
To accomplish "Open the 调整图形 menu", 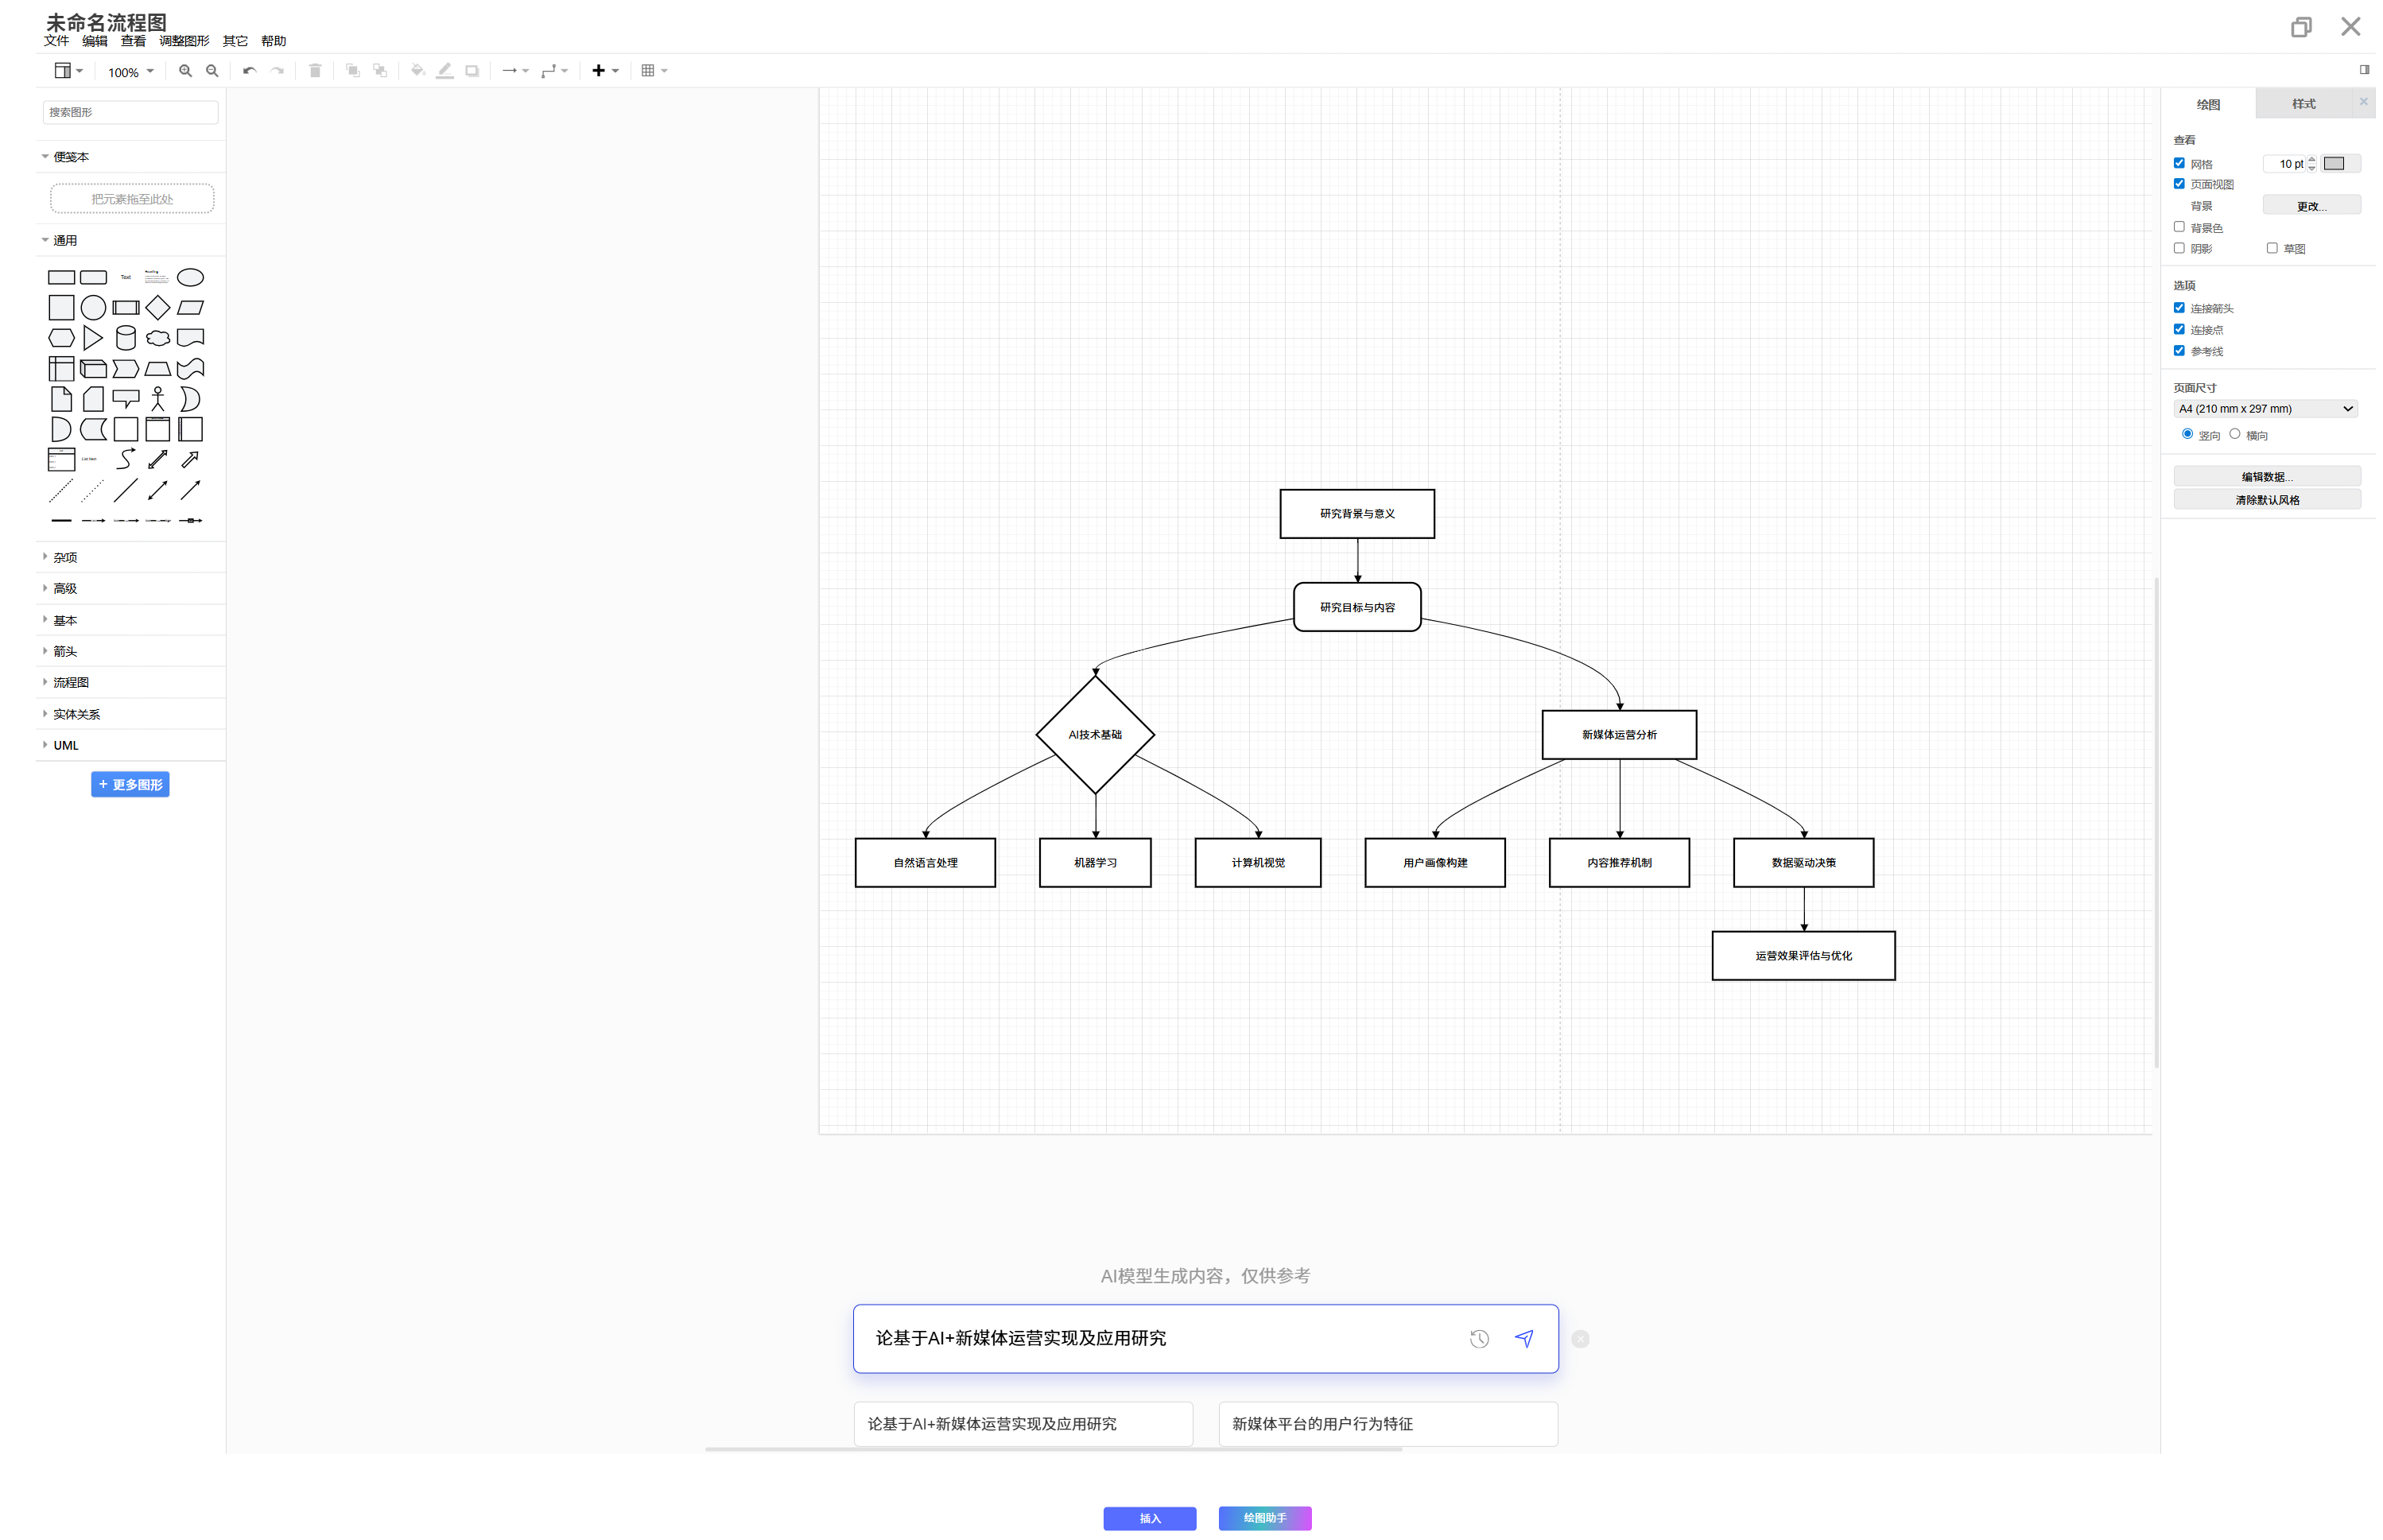I will pyautogui.click(x=184, y=41).
